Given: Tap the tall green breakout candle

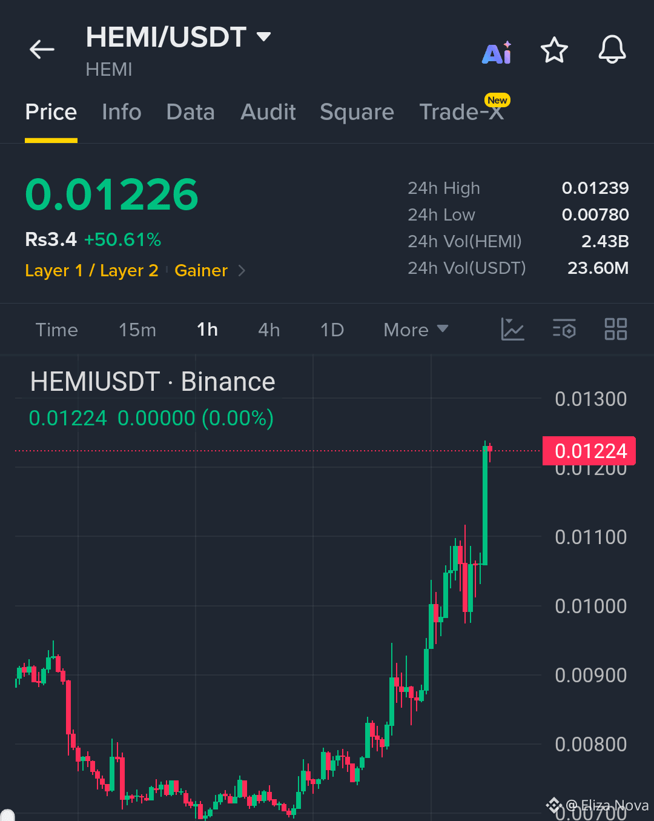Looking at the screenshot, I should point(485,505).
